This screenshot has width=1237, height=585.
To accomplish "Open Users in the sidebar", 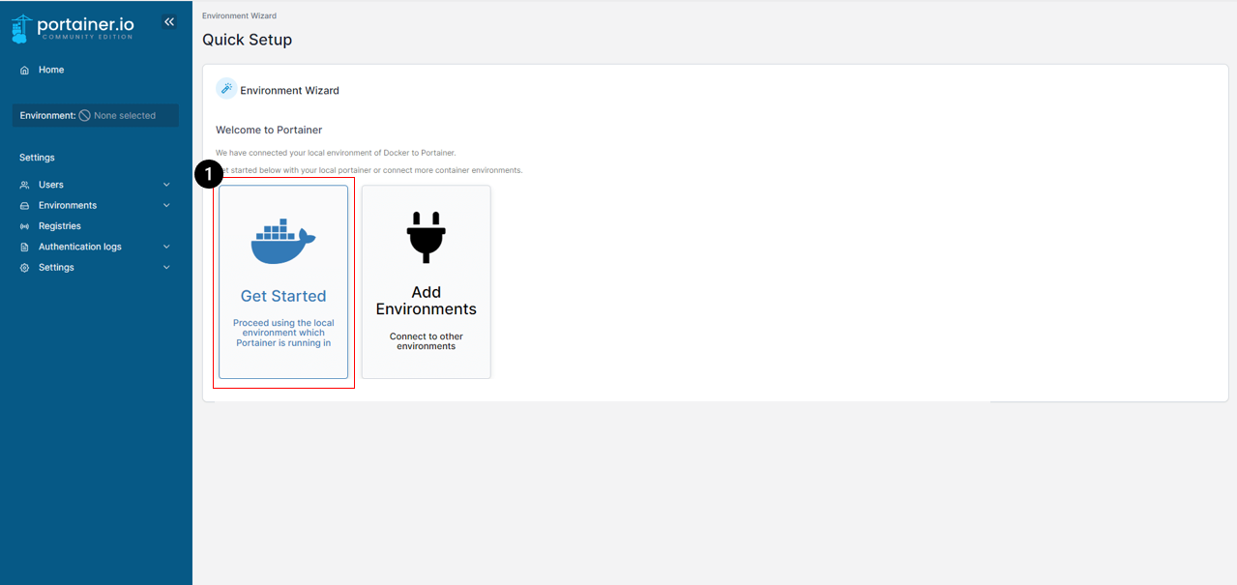I will (x=51, y=185).
